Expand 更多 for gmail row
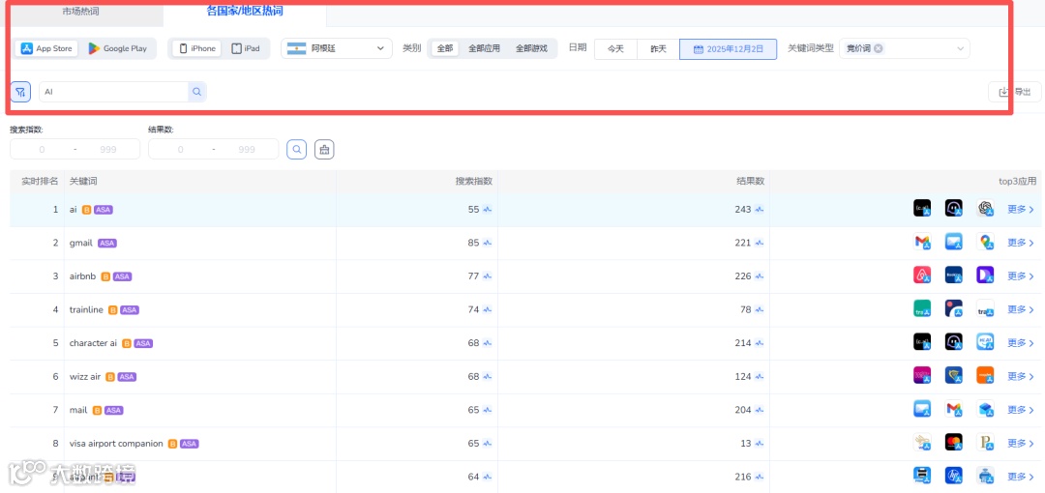The width and height of the screenshot is (1045, 493). click(x=1021, y=243)
